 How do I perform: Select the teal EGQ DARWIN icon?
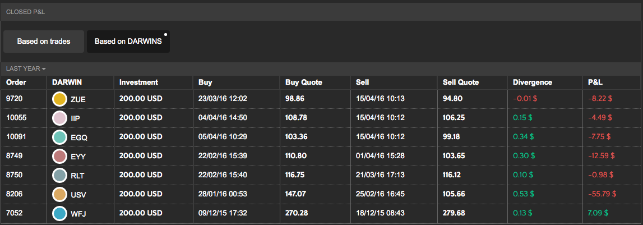pyautogui.click(x=59, y=137)
